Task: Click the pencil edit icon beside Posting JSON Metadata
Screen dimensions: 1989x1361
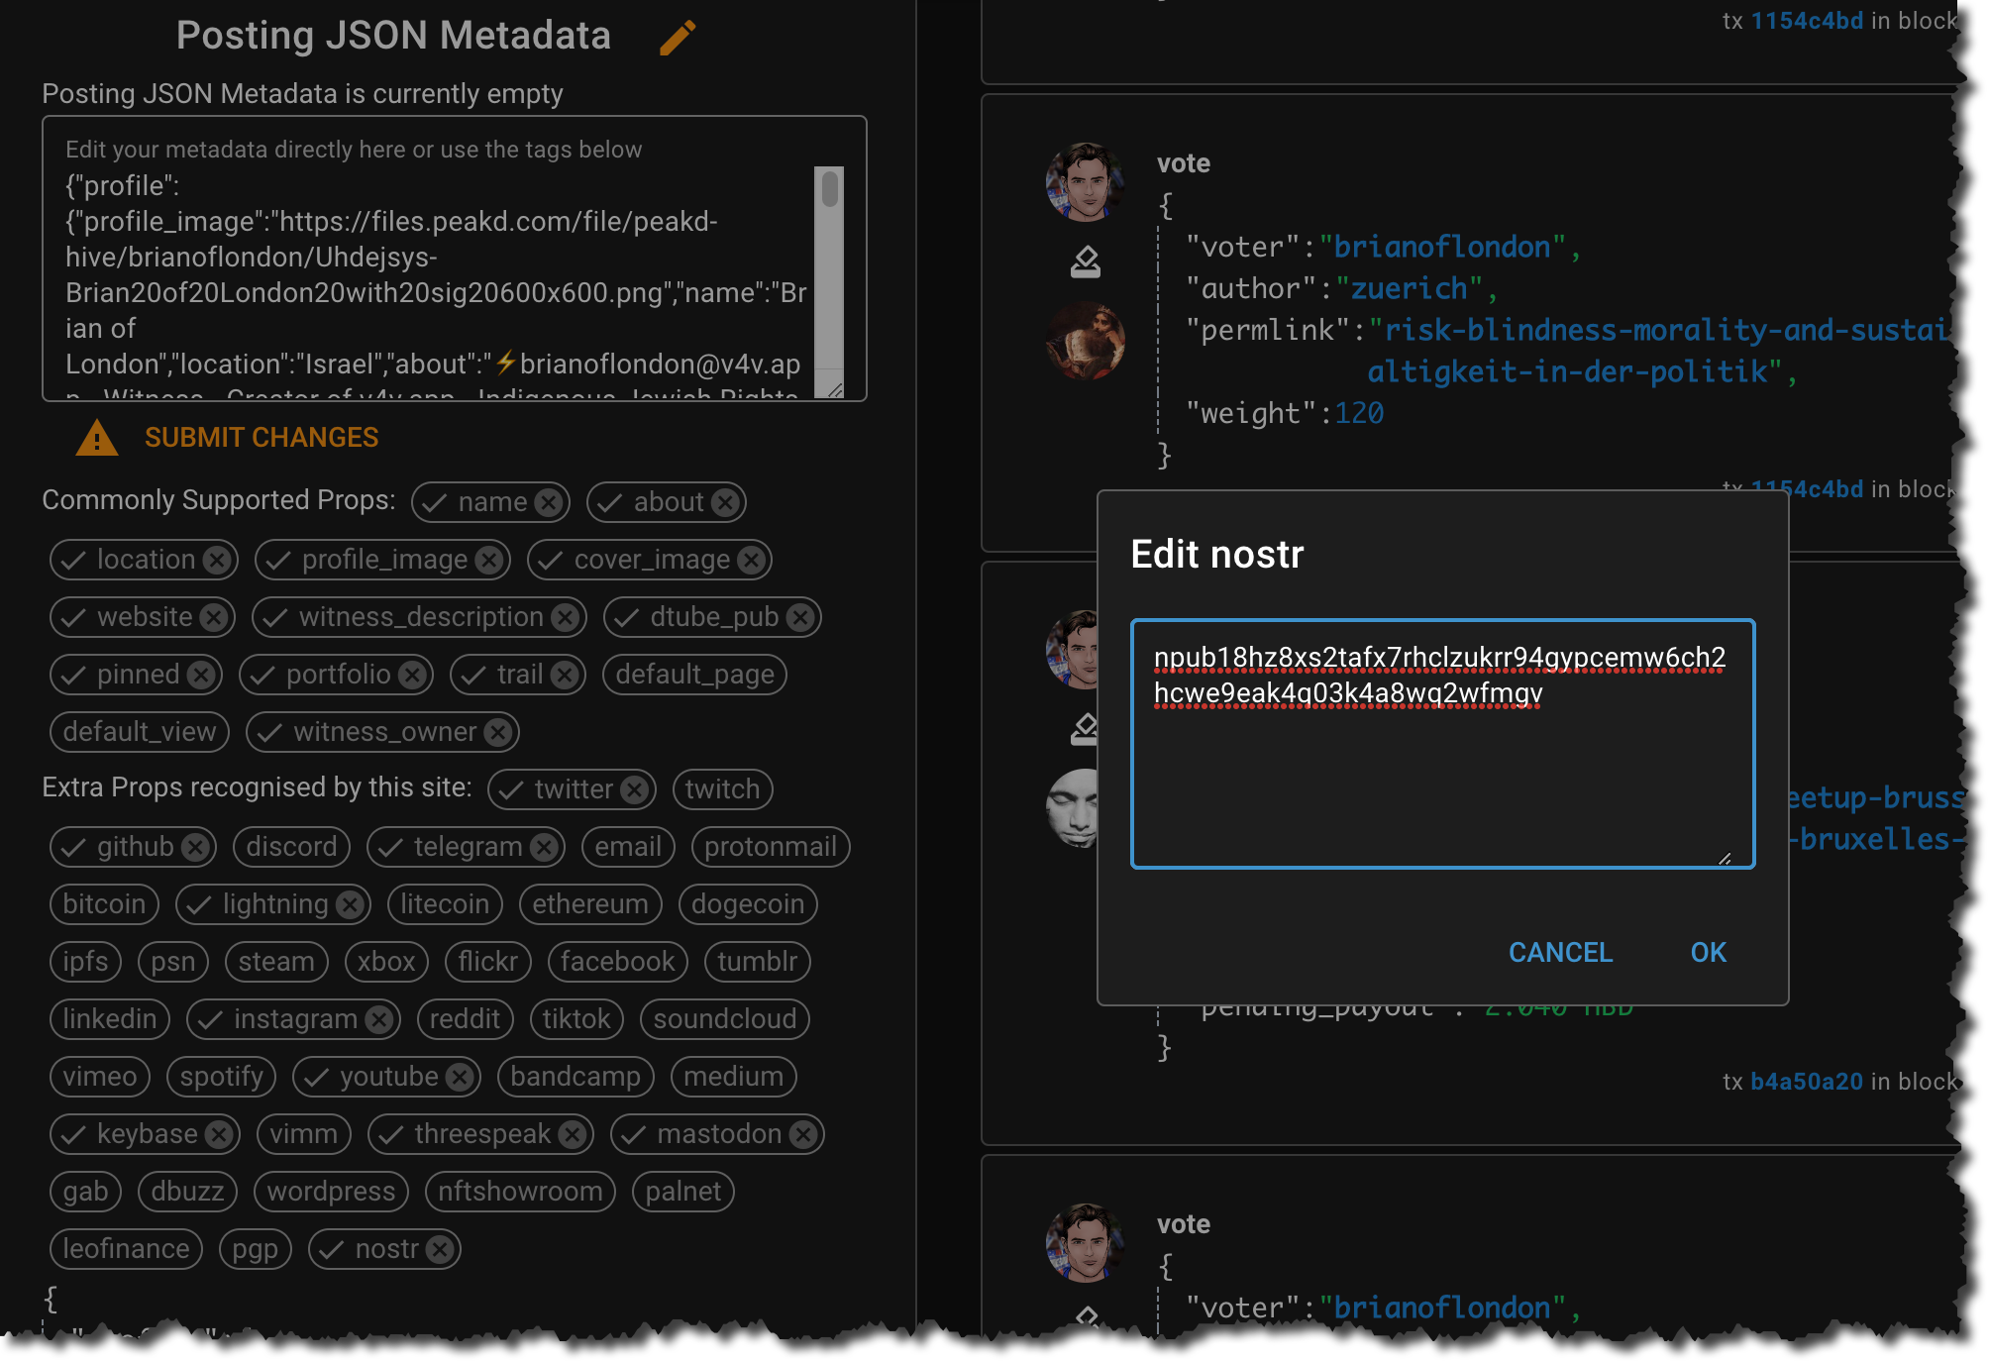Action: 678,38
